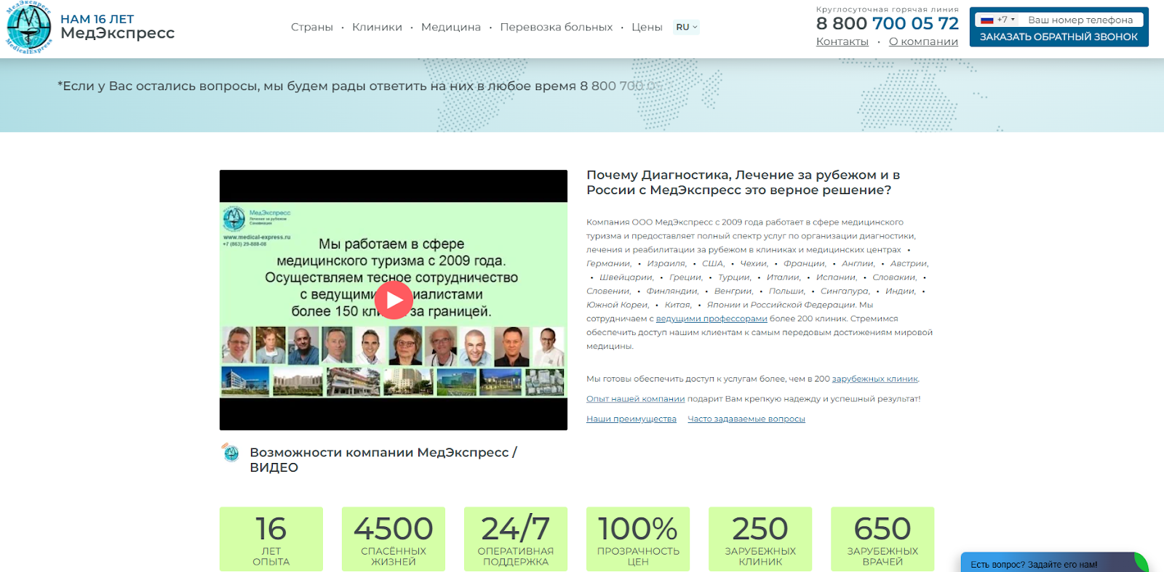Click the 250 ЗАРУБЕЖНЫХ КЛИНИК tile
This screenshot has width=1164, height=572.
click(760, 539)
